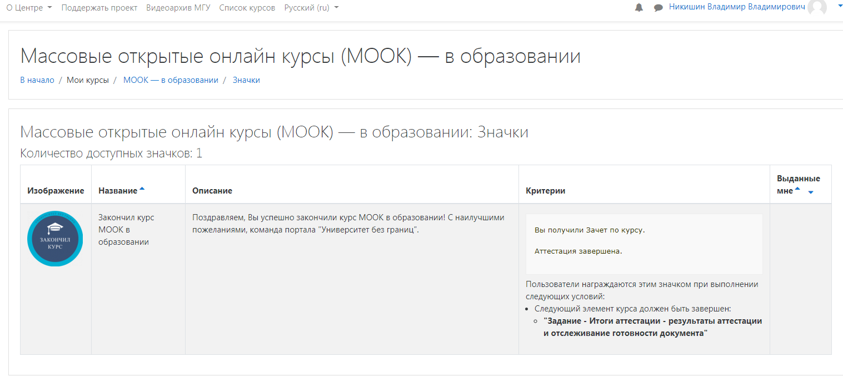Select Видеоархив МГУ in the top menu
843x376 pixels.
178,8
